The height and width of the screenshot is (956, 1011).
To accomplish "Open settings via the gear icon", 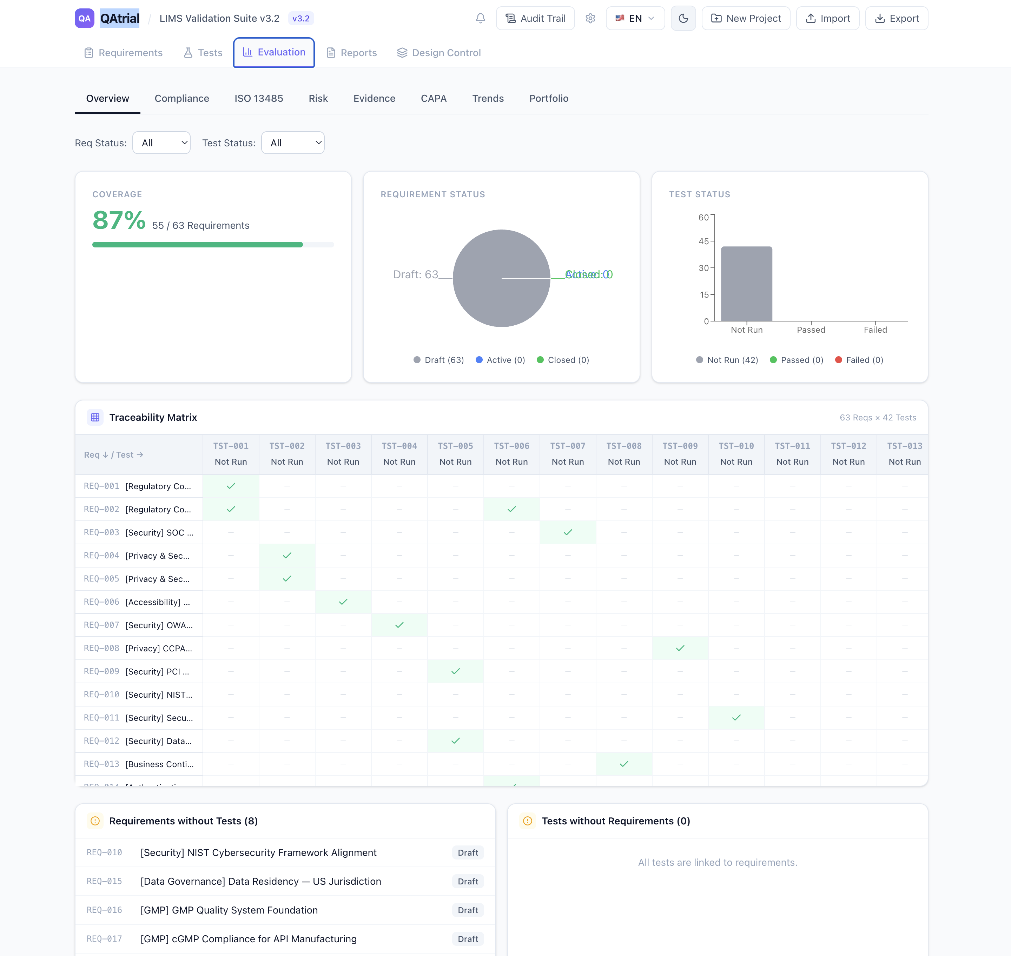I will (590, 18).
